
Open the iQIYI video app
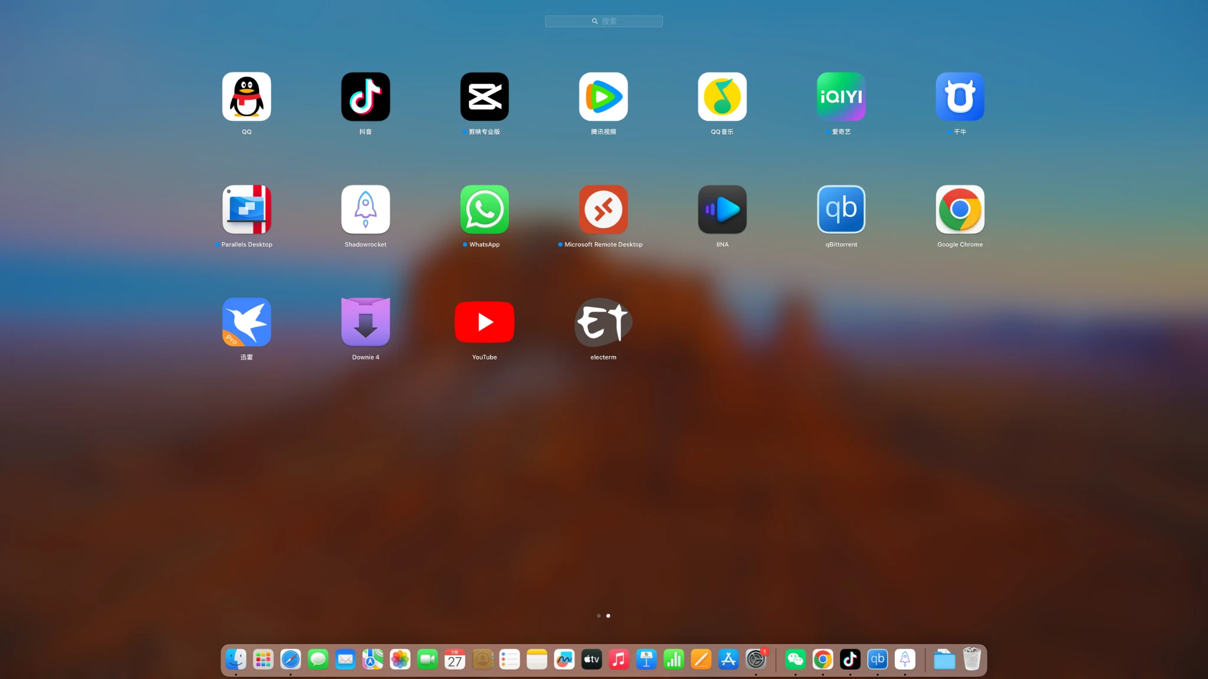point(841,97)
